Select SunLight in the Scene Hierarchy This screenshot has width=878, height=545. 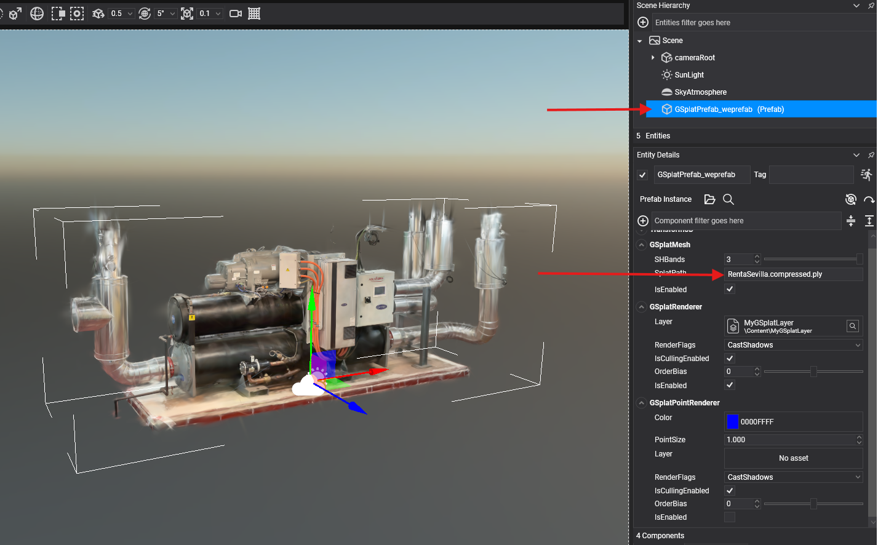(689, 75)
